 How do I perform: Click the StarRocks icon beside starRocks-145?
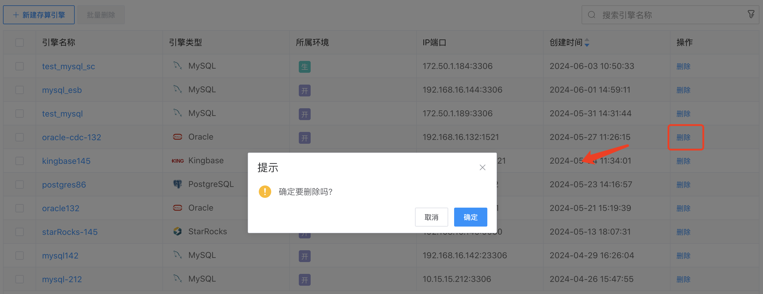coord(178,231)
